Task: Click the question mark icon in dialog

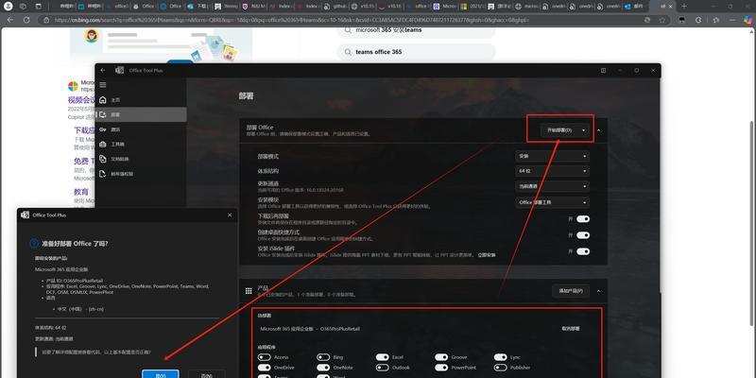Action: (34, 244)
